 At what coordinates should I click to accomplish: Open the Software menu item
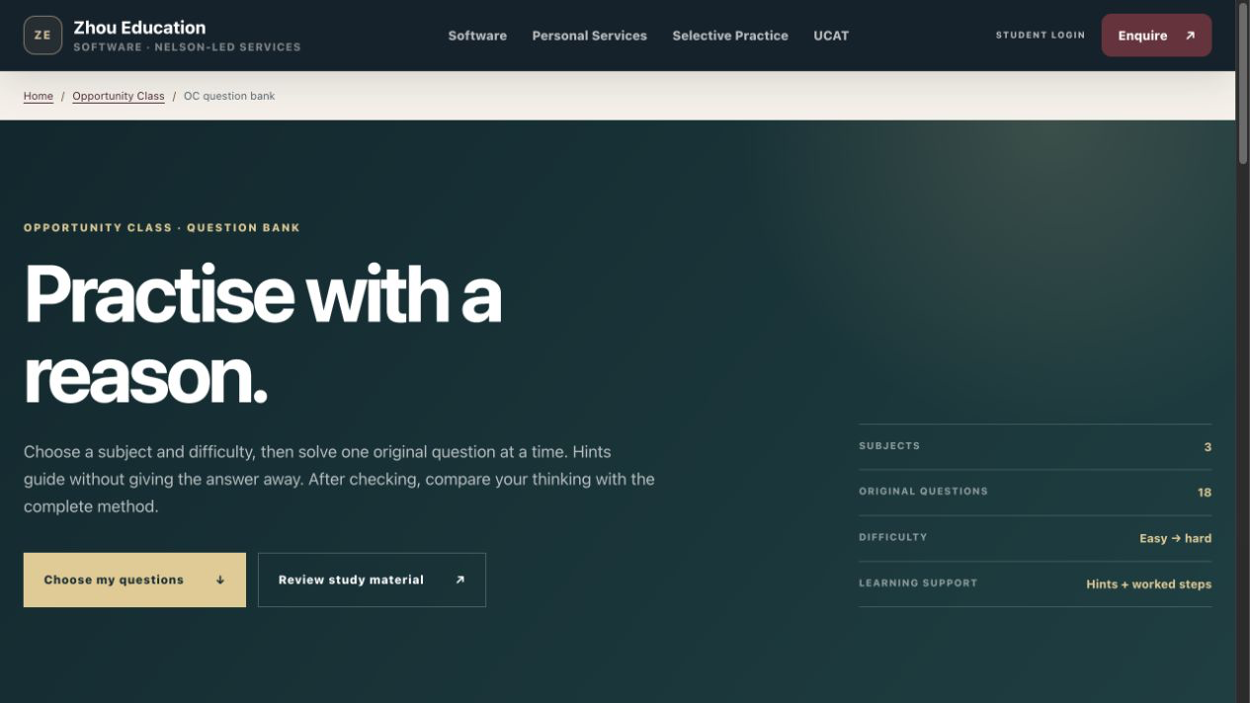pos(477,36)
